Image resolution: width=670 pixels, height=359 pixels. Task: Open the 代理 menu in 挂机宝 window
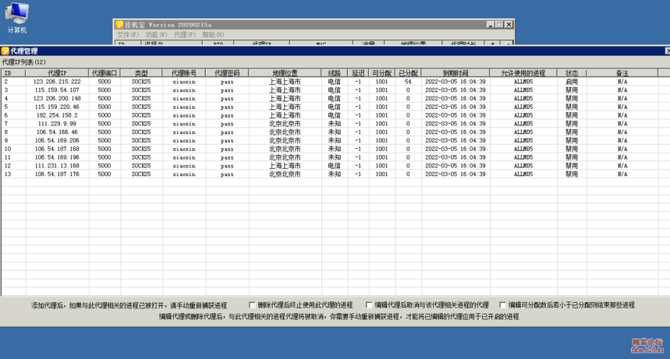(x=185, y=34)
